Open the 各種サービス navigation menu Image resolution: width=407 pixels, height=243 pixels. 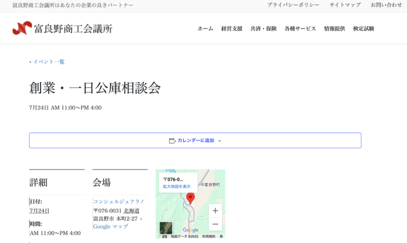click(300, 28)
